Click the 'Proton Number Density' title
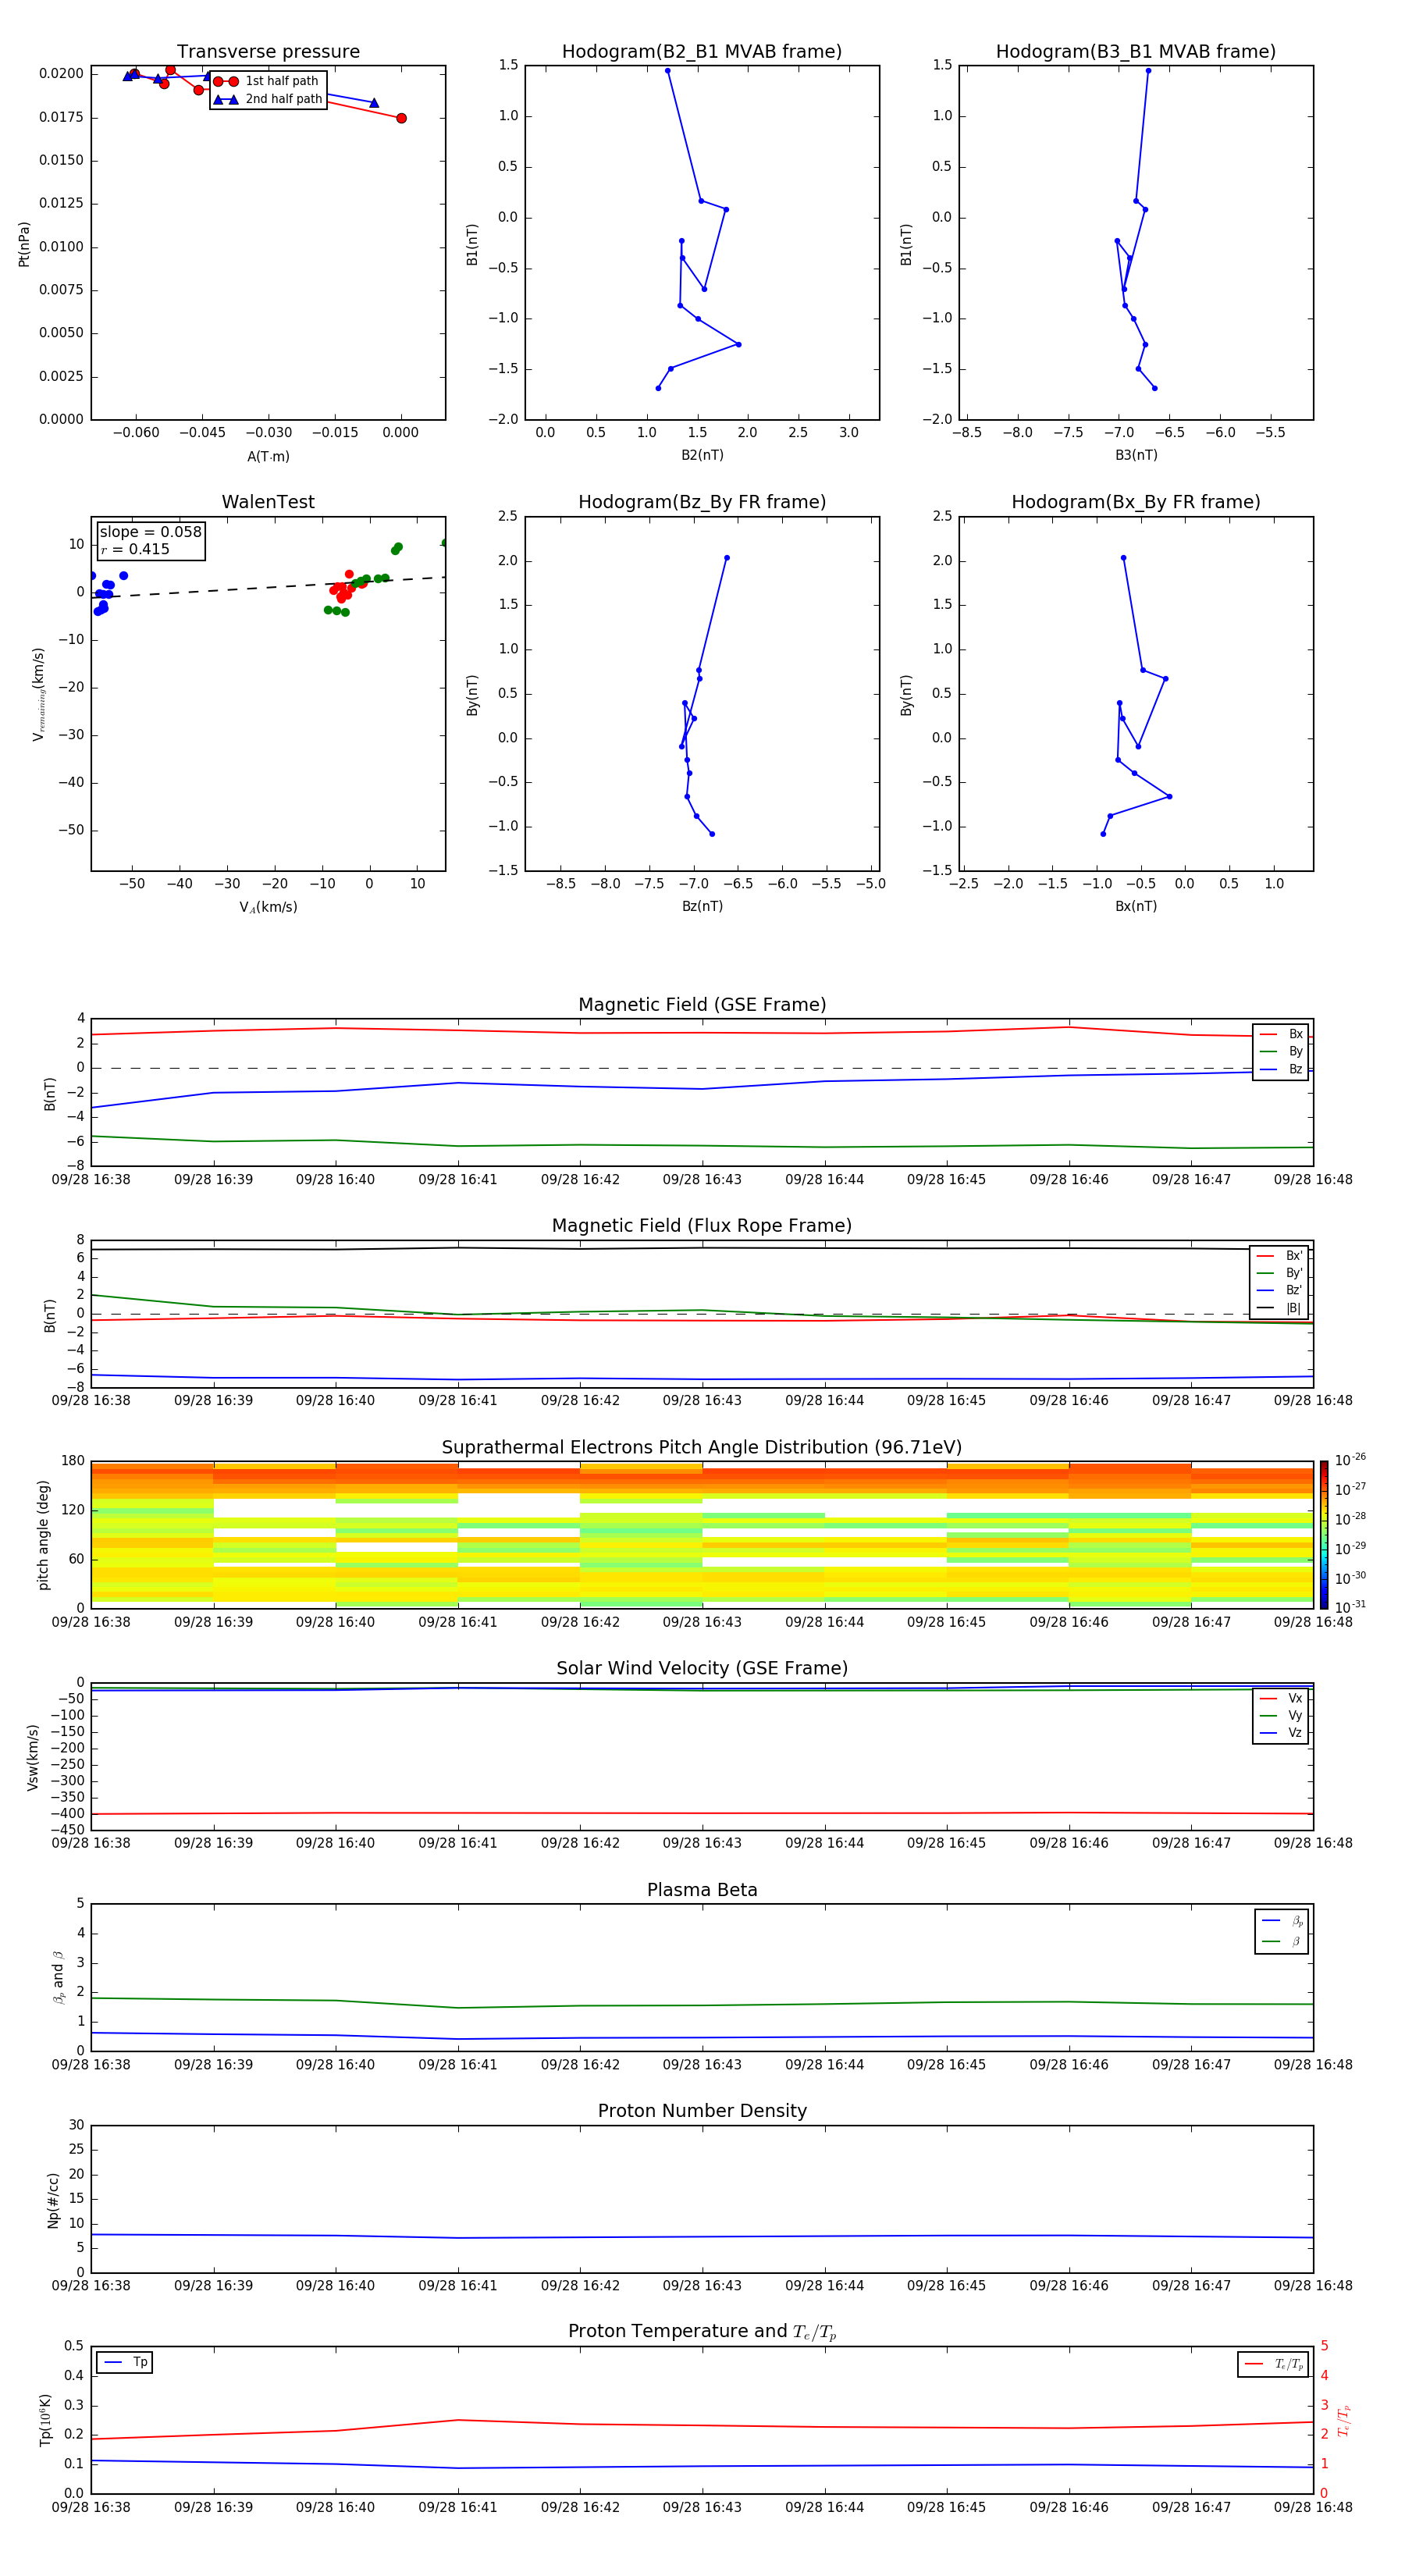This screenshot has width=1405, height=2576. point(702,2110)
